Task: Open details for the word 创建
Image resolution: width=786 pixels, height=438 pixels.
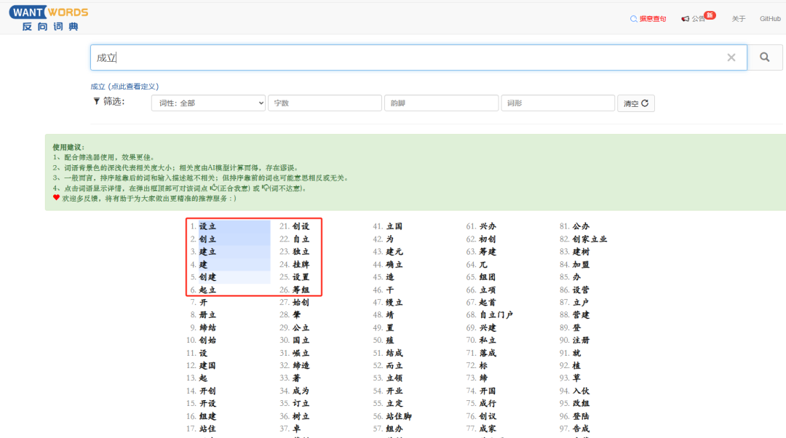Action: [207, 277]
